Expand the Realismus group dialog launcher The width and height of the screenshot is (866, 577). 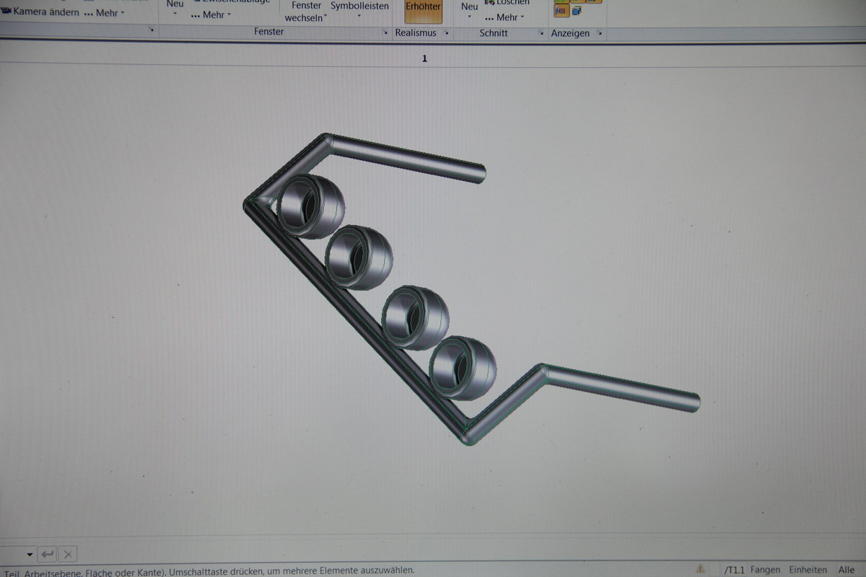click(447, 33)
